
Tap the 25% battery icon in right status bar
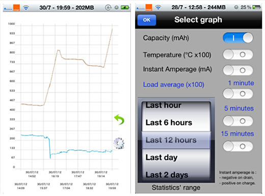coord(256,7)
